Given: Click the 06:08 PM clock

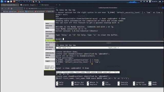Looking at the screenshot, I should 154,2.
